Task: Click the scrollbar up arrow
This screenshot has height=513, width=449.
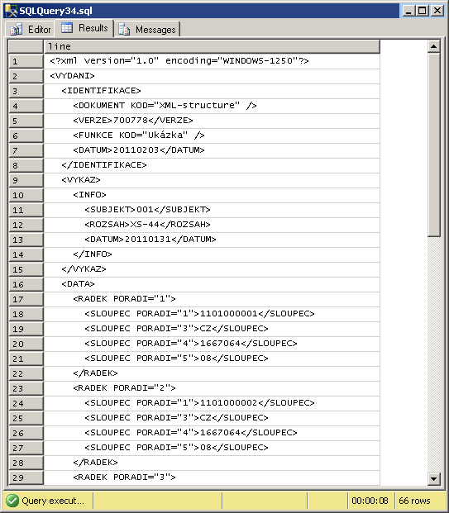Action: 433,46
